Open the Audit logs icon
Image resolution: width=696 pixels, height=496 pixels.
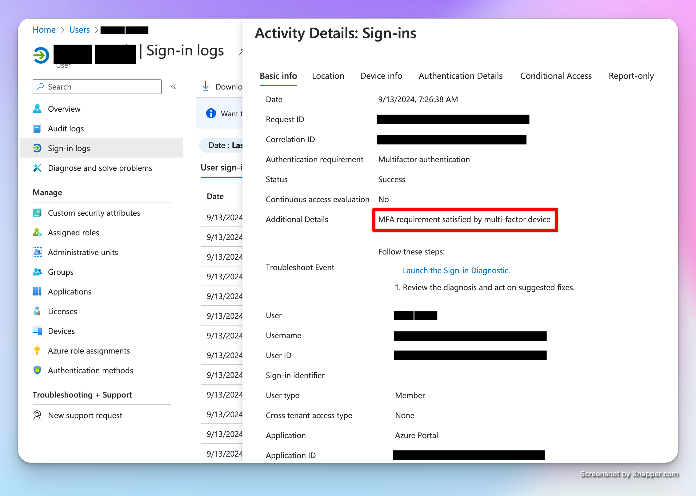(x=37, y=129)
